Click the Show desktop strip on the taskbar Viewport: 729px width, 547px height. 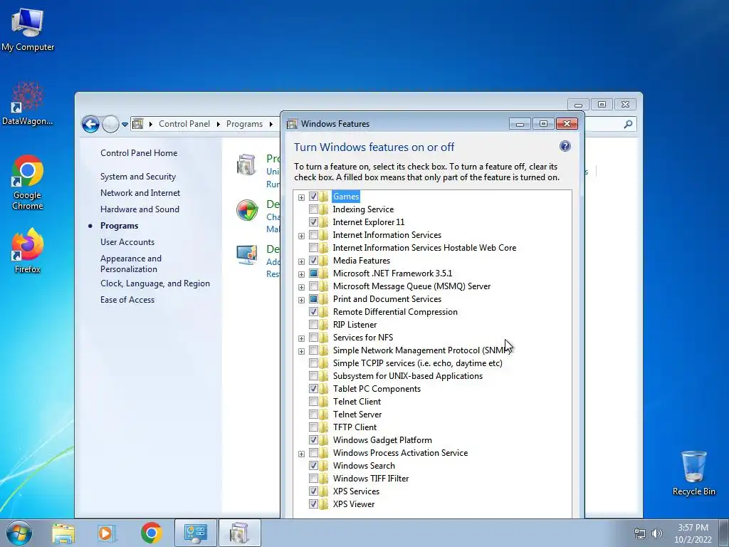click(x=723, y=533)
